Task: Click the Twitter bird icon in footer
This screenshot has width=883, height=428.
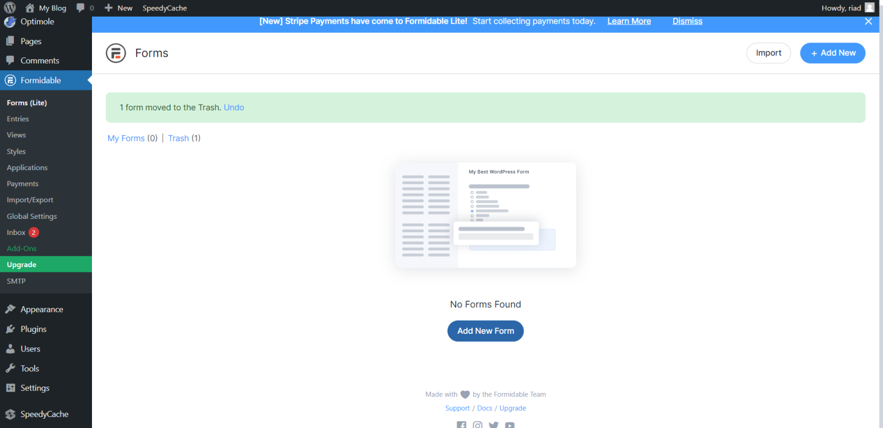Action: pyautogui.click(x=494, y=425)
